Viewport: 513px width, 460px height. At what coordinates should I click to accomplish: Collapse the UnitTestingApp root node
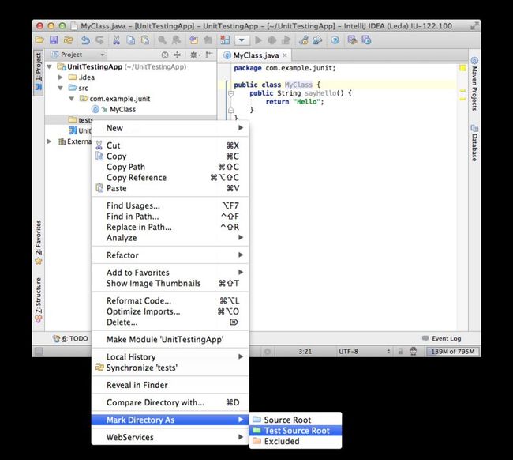click(50, 67)
